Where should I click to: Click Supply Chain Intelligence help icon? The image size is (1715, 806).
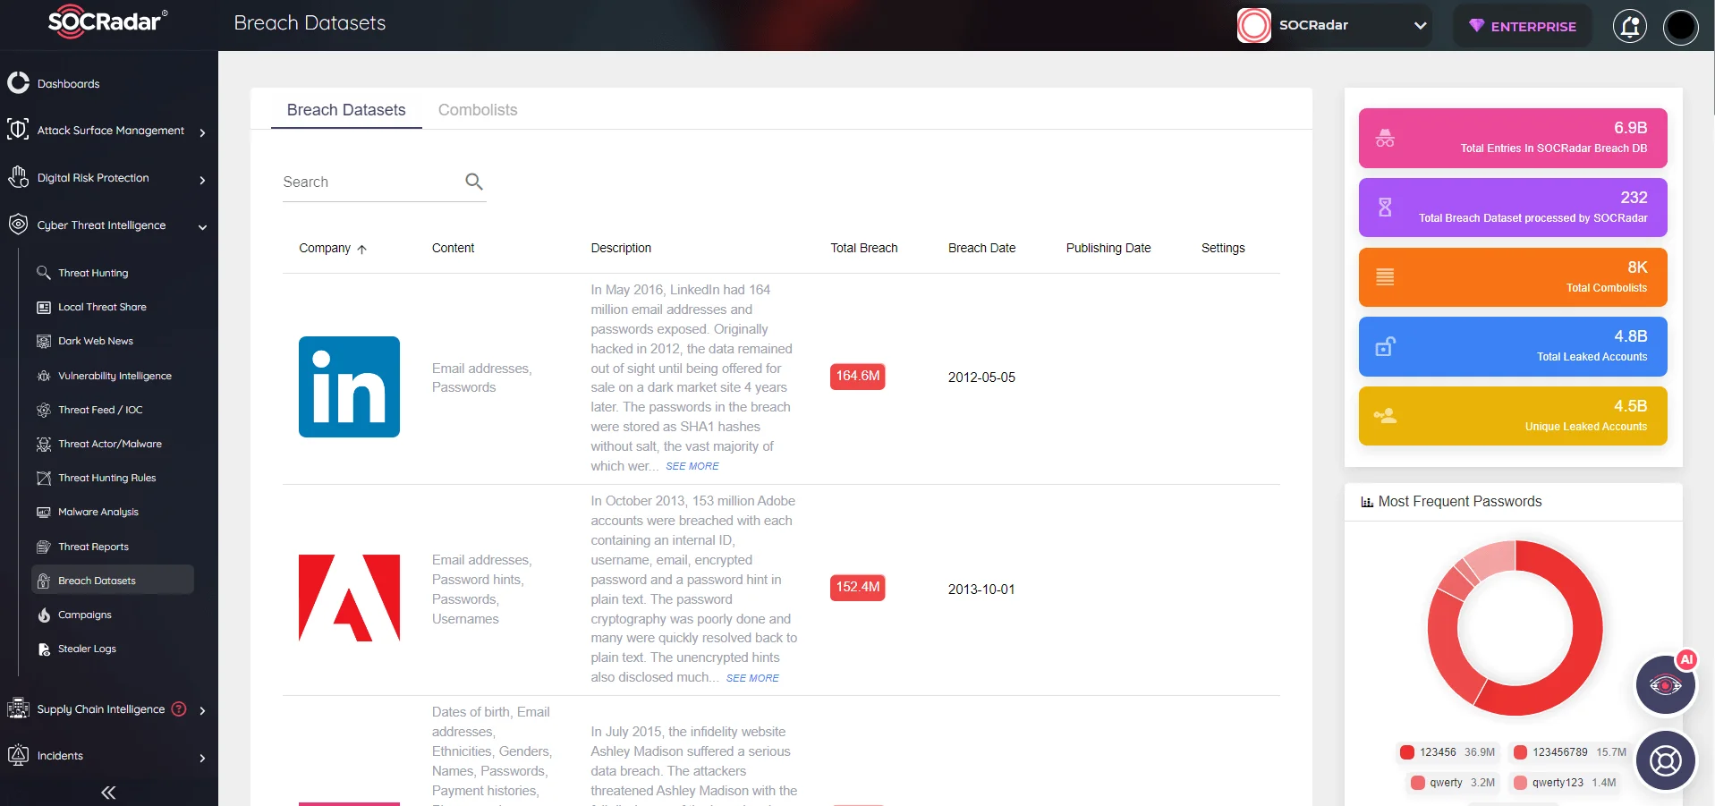pyautogui.click(x=179, y=708)
